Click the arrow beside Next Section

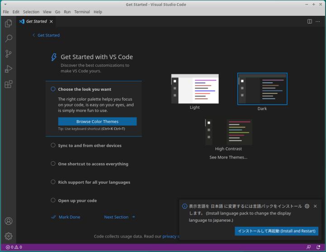[133, 217]
